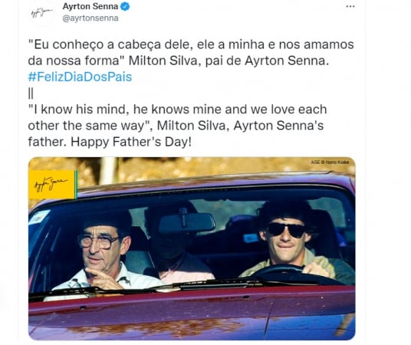The image size is (411, 345).
Task: Follow the #FelizDiaDosPais hashtag
Action: pyautogui.click(x=80, y=77)
